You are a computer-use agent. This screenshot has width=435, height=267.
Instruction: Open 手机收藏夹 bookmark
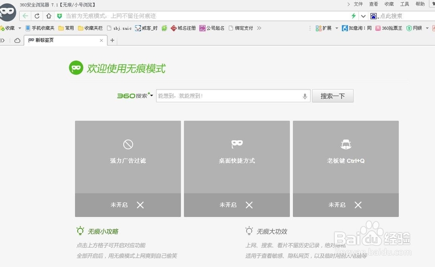click(x=40, y=28)
